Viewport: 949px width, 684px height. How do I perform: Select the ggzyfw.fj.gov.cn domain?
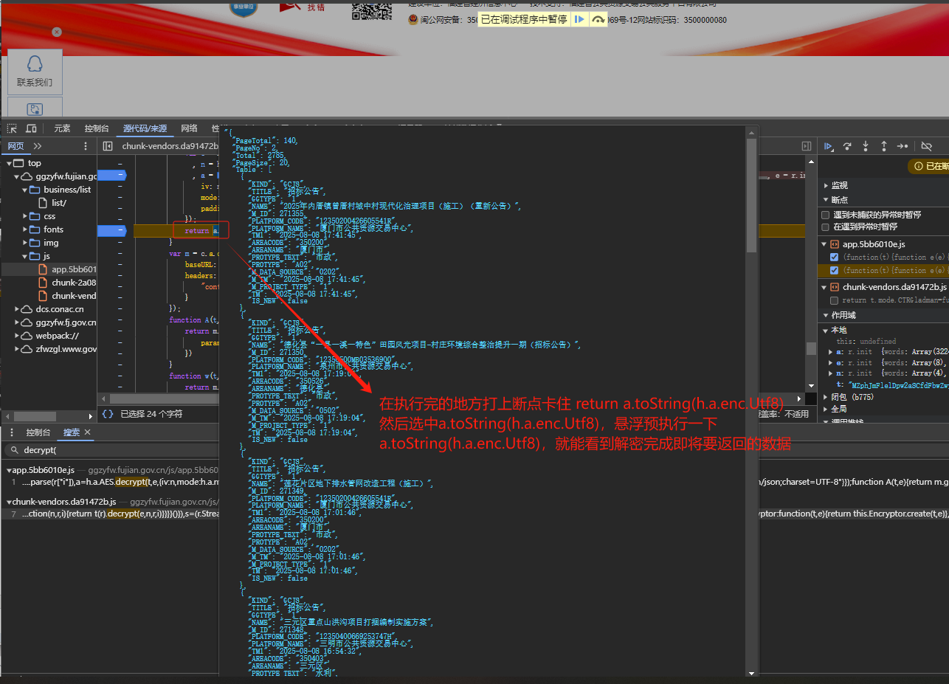click(x=66, y=322)
